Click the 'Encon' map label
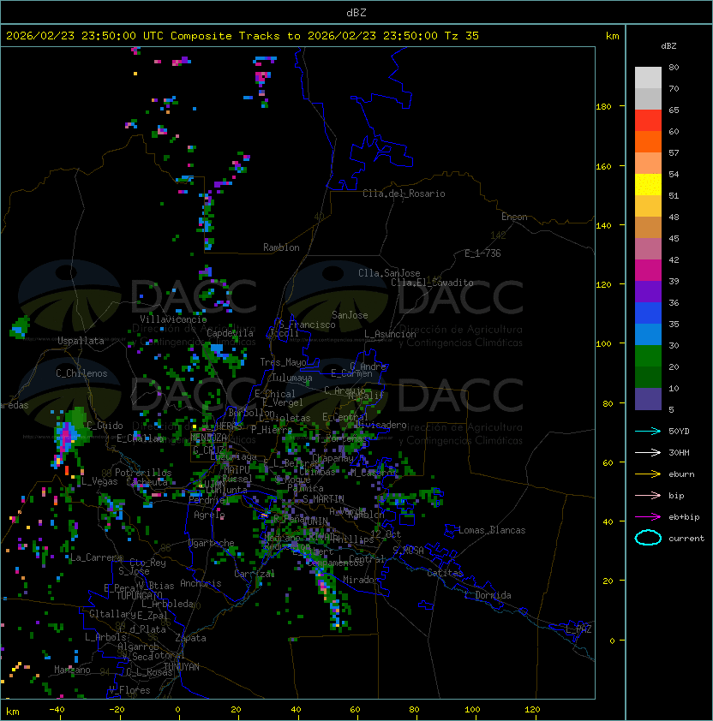 coord(514,217)
